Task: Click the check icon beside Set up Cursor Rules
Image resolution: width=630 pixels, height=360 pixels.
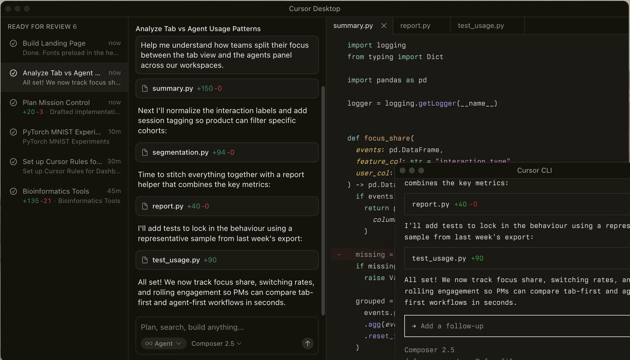Action: click(x=13, y=162)
